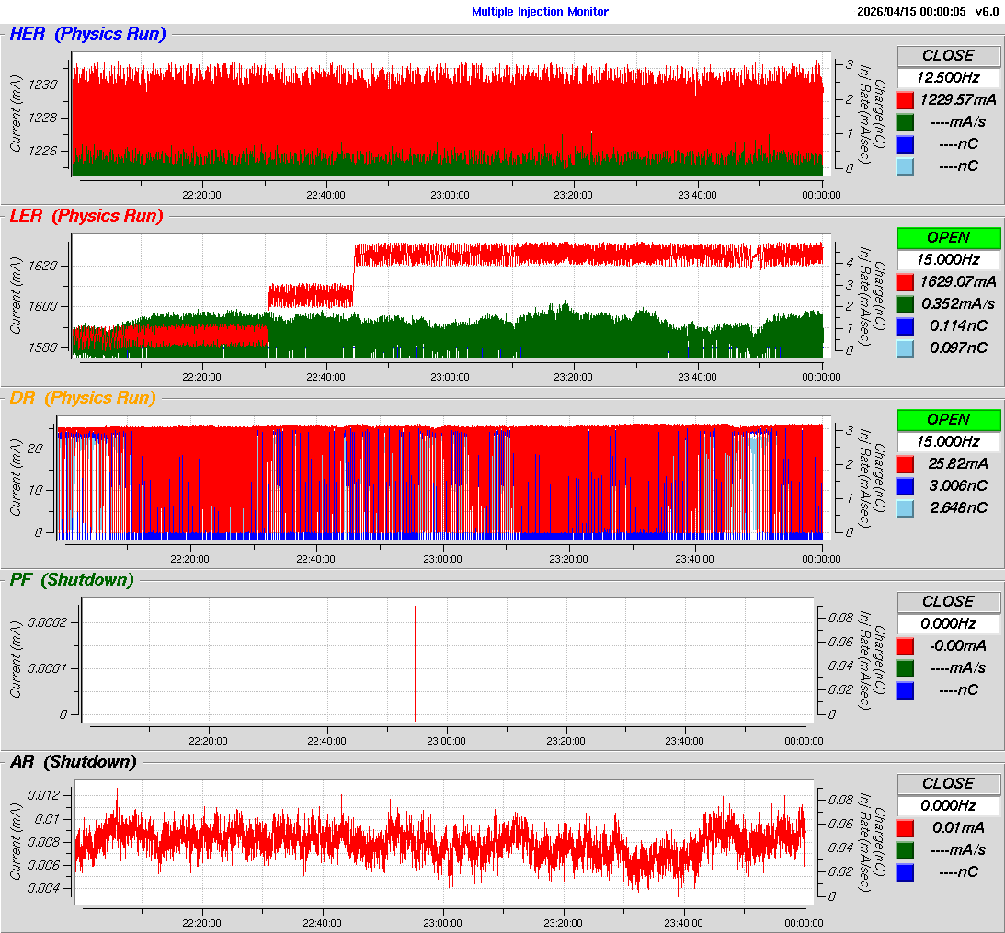The width and height of the screenshot is (1005, 933).
Task: Click the green swatch in the PF legend
Action: pyautogui.click(x=905, y=667)
